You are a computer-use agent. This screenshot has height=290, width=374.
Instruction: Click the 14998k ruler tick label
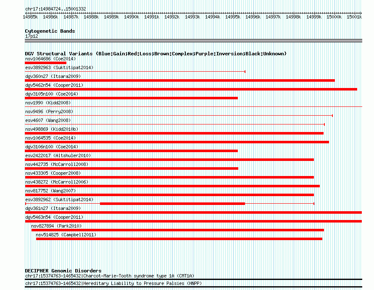coord(293,17)
